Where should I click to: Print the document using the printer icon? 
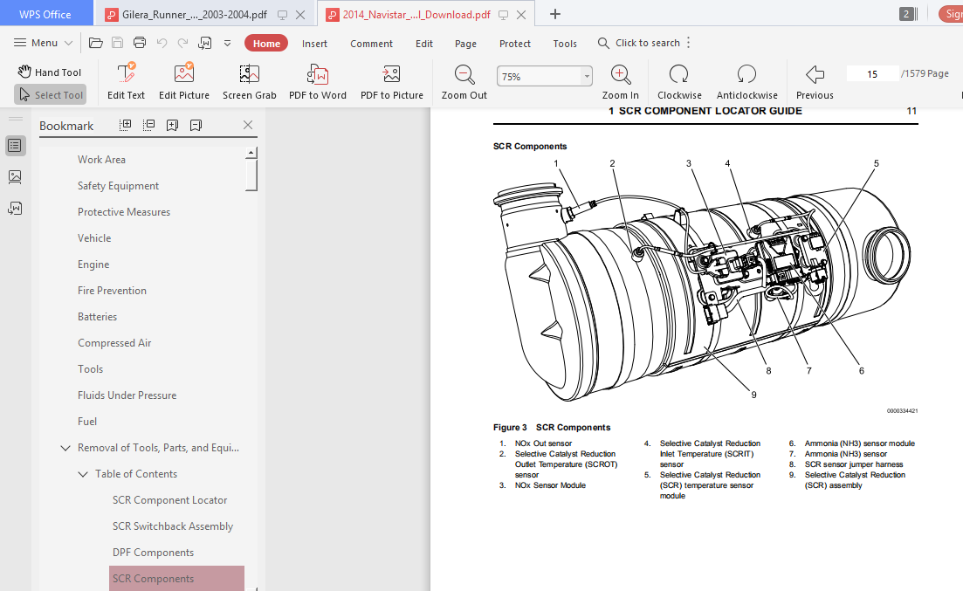click(140, 43)
